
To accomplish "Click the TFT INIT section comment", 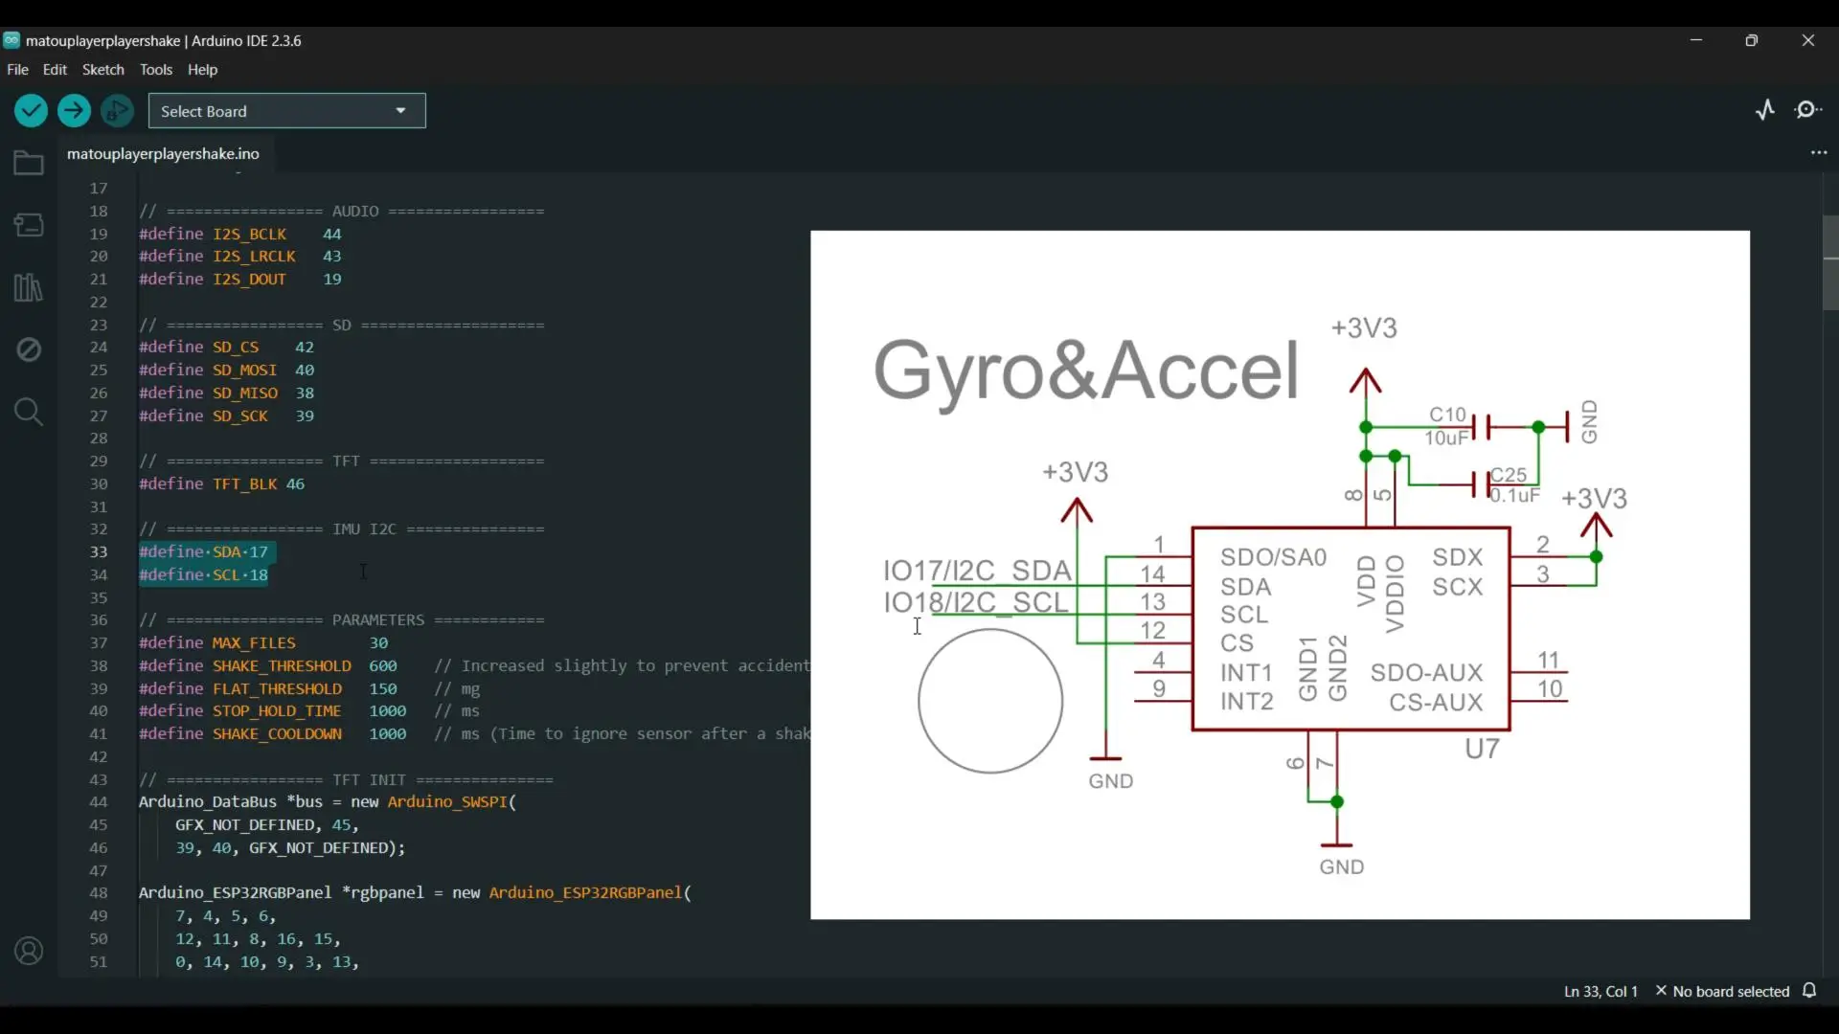I will pos(346,780).
